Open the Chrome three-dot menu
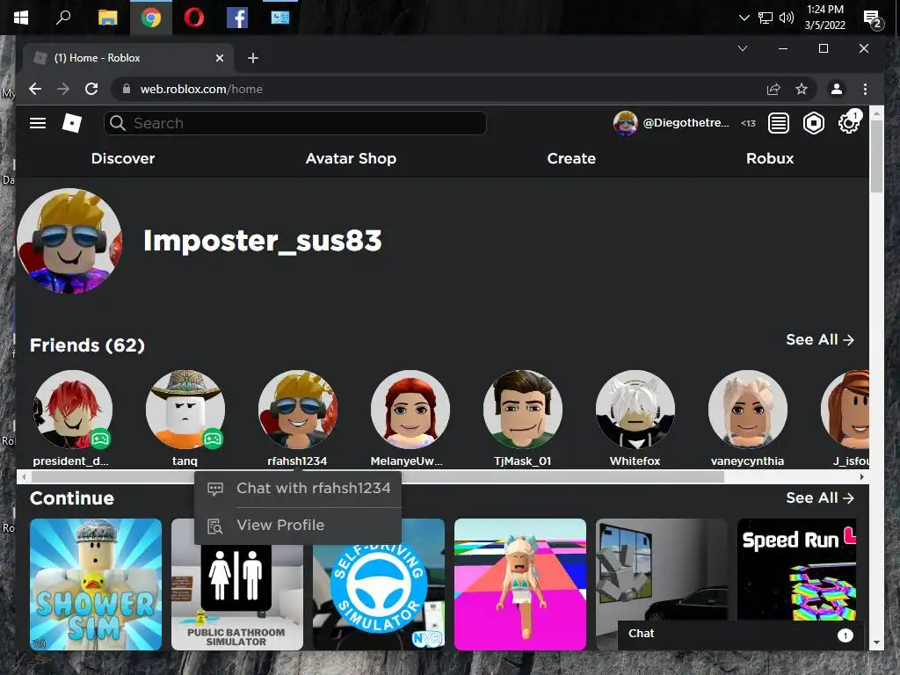Screen dimensions: 900x675 point(865,89)
